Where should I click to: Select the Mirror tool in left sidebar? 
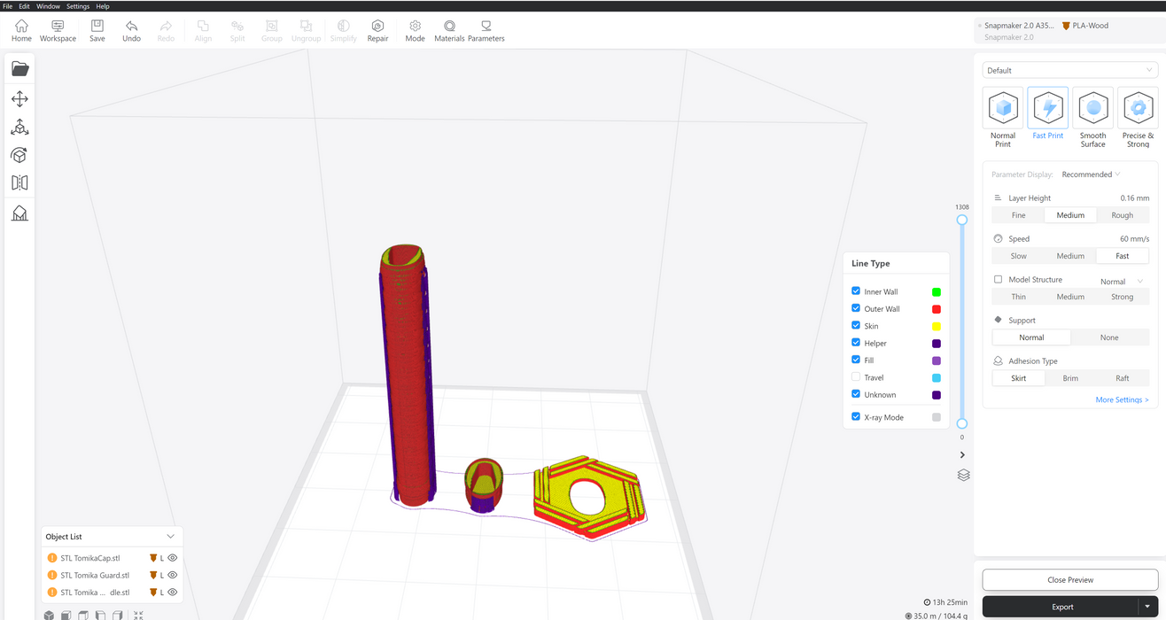19,183
